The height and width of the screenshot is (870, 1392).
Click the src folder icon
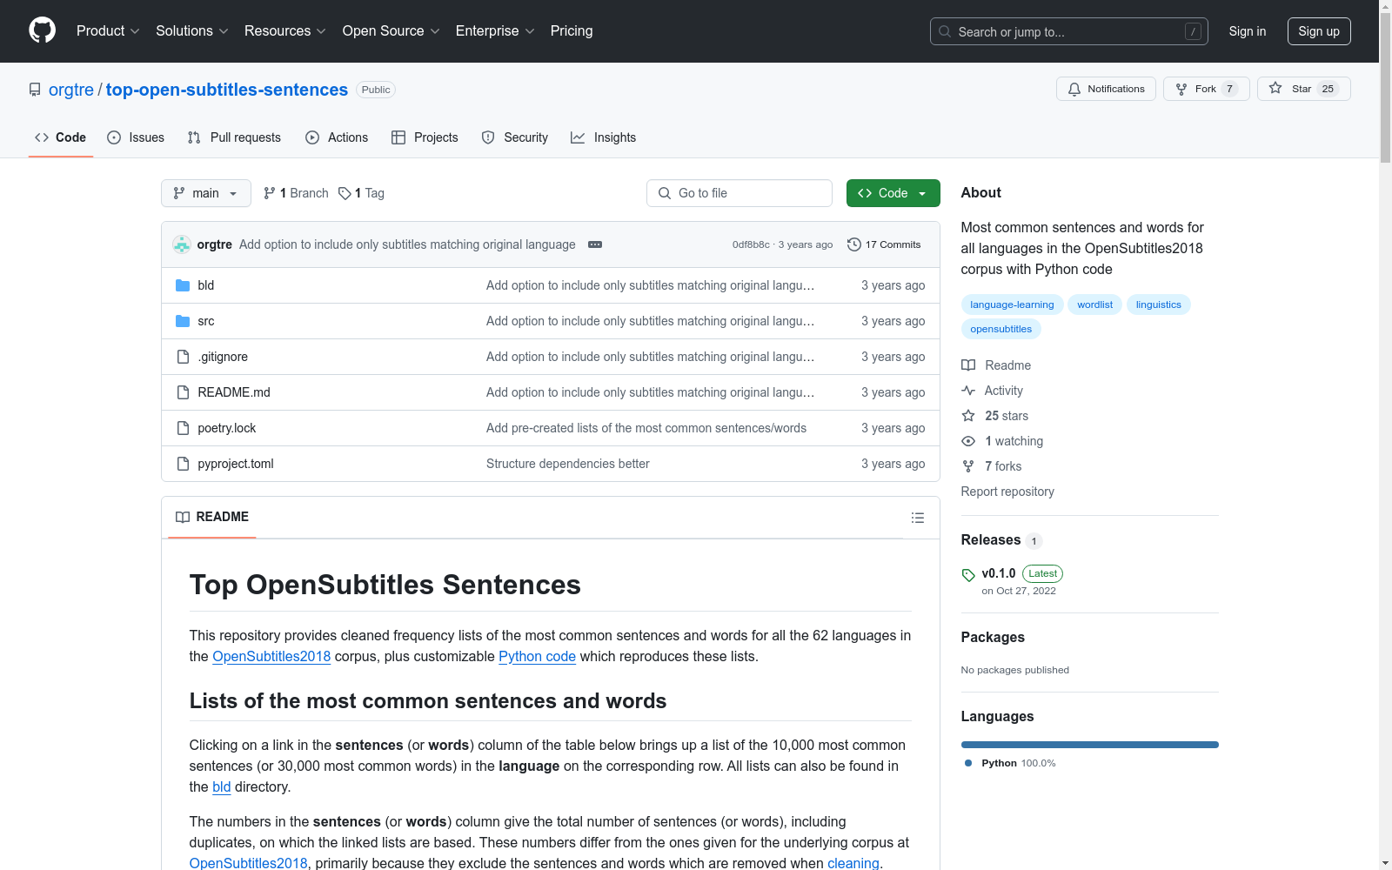tap(183, 321)
